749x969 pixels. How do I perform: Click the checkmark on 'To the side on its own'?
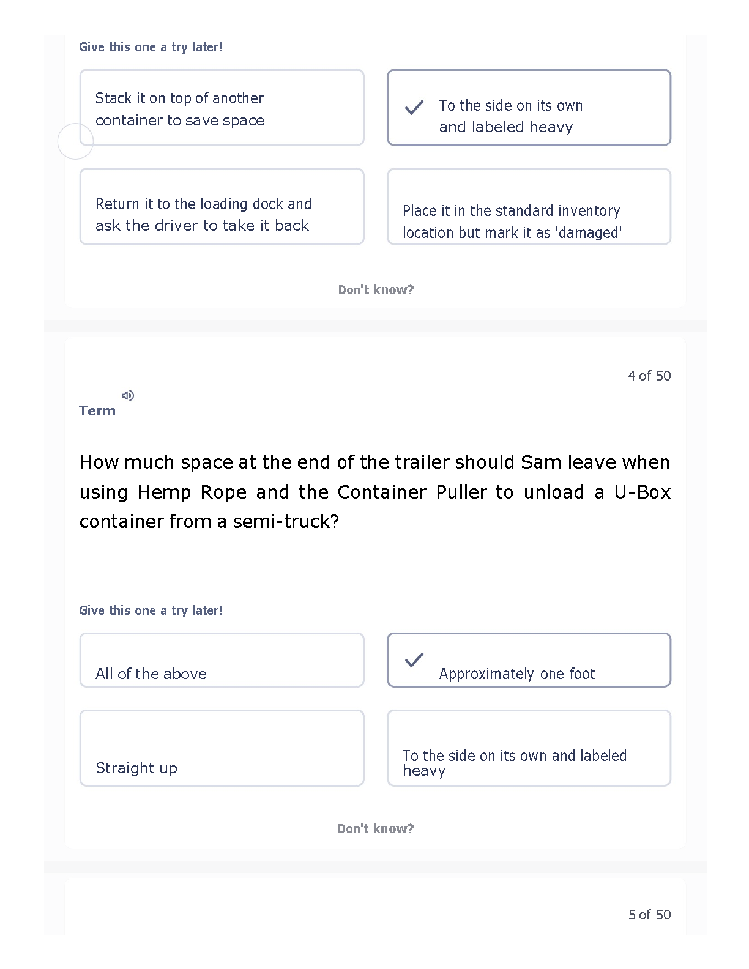(x=414, y=108)
